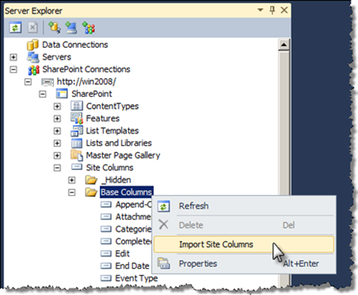Select the Site Columns tree label
Screen dimensions: 358x295
click(x=110, y=167)
